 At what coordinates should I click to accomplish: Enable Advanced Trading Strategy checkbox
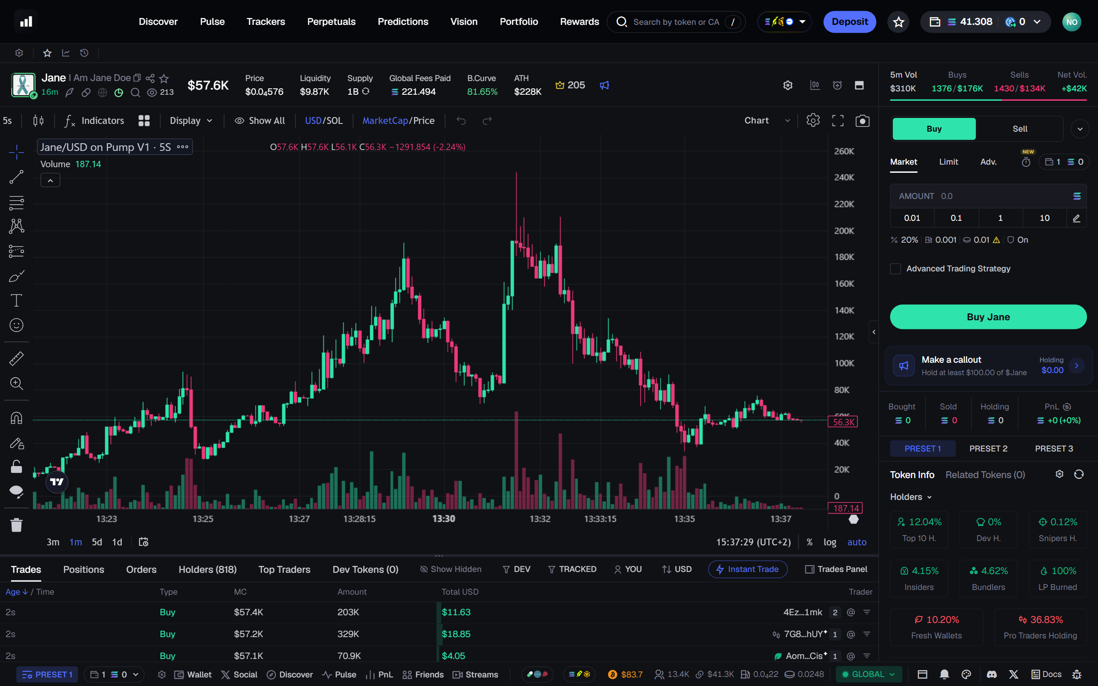895,268
